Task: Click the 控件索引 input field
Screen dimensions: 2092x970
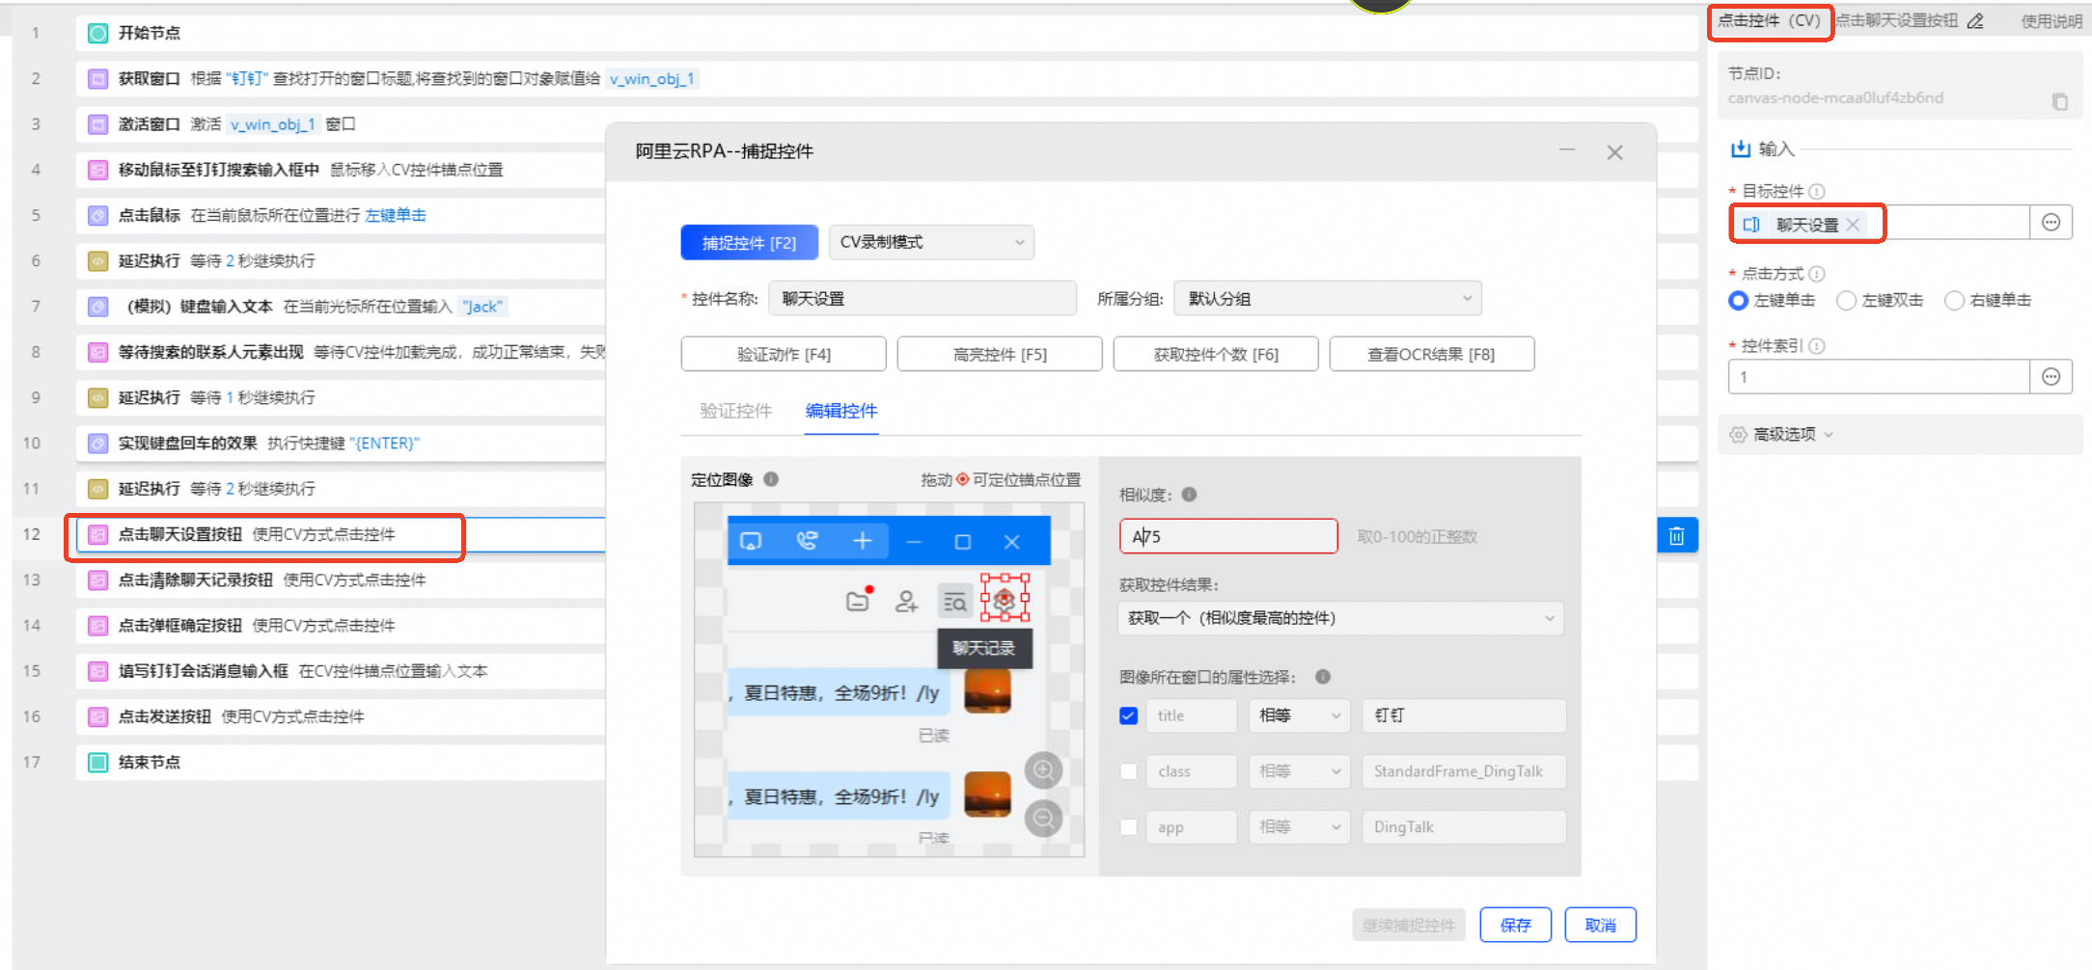Action: pos(1879,377)
